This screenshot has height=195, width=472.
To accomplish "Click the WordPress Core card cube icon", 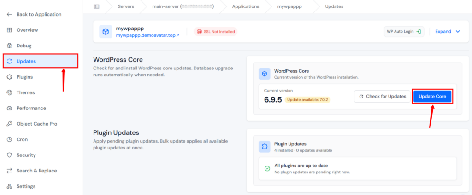I will pos(264,74).
